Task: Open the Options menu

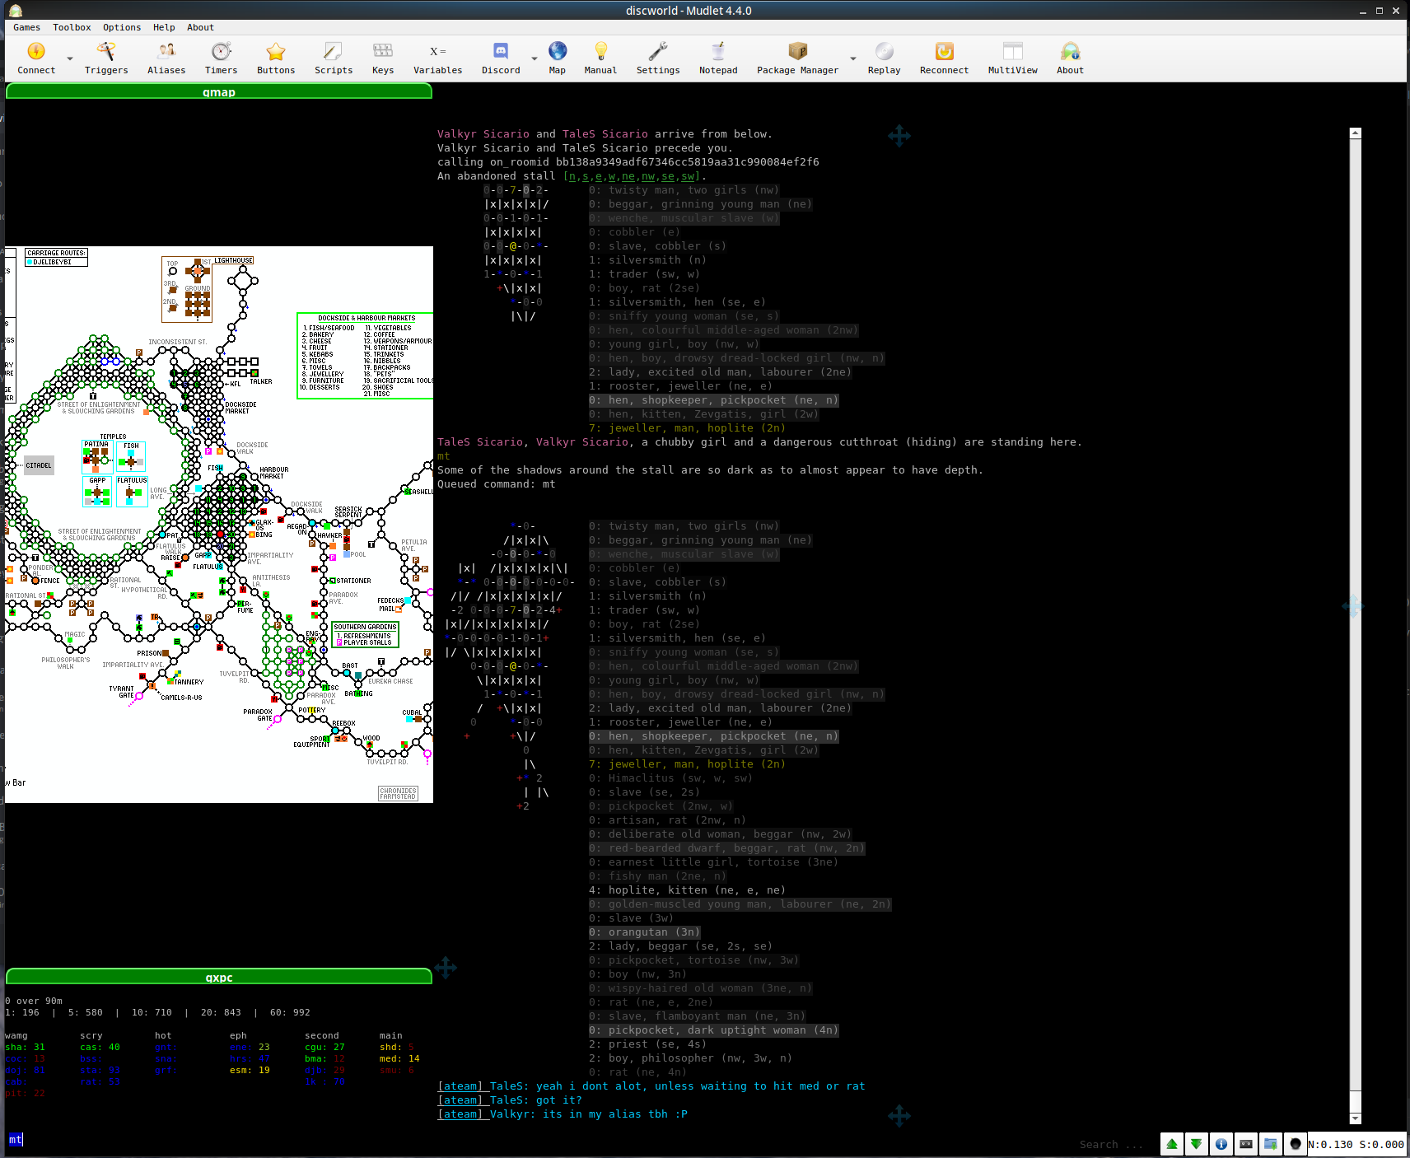Action: click(122, 27)
